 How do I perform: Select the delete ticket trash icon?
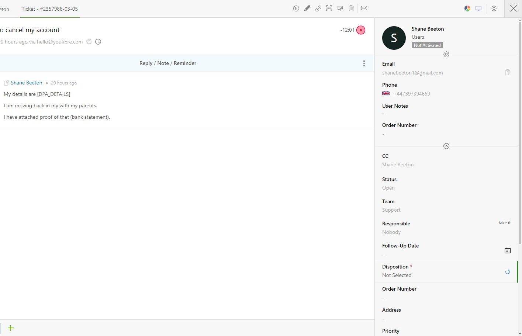pos(351,8)
